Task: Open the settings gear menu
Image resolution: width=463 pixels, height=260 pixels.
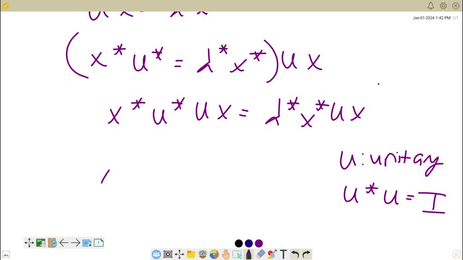Action: click(443, 6)
